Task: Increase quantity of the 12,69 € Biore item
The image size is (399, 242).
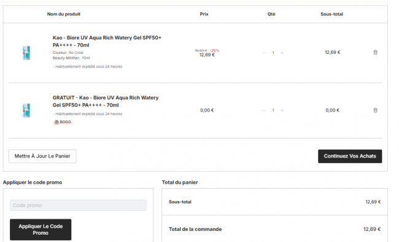Action: point(282,53)
